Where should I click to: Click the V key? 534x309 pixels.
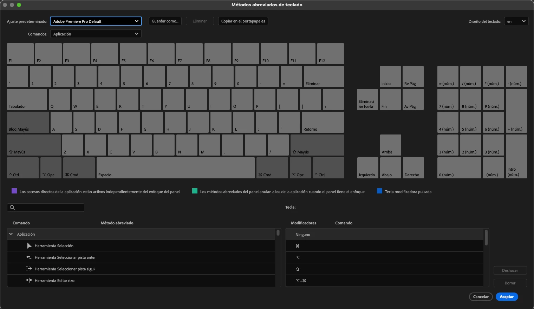pos(141,145)
